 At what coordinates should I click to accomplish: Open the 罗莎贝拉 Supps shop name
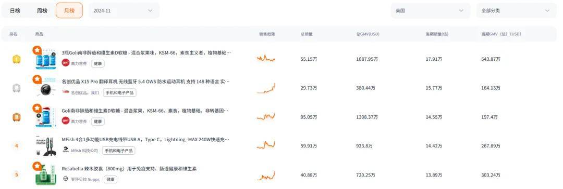point(85,179)
